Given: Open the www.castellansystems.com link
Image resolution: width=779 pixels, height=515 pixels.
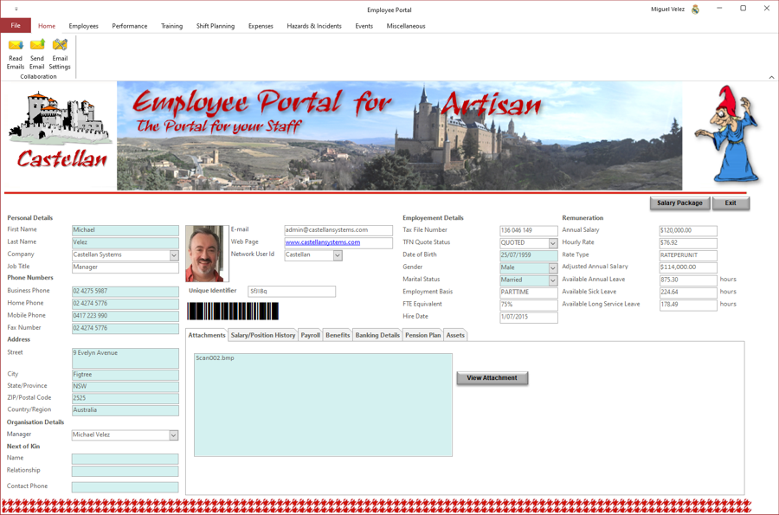Looking at the screenshot, I should point(323,242).
